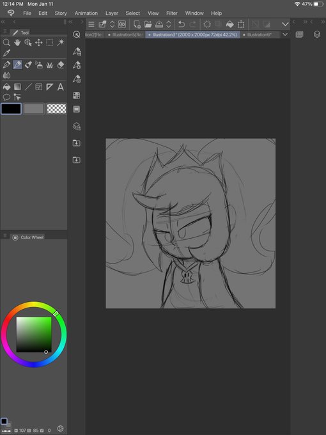Open the Filter menu
Viewport: 326px width, 435px height.
coord(171,13)
